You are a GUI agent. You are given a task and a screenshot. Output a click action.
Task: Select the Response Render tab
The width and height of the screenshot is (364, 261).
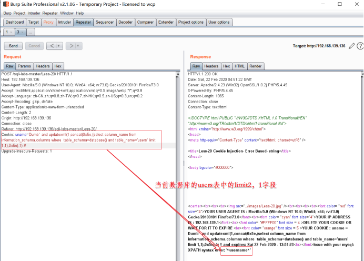[x=255, y=66]
